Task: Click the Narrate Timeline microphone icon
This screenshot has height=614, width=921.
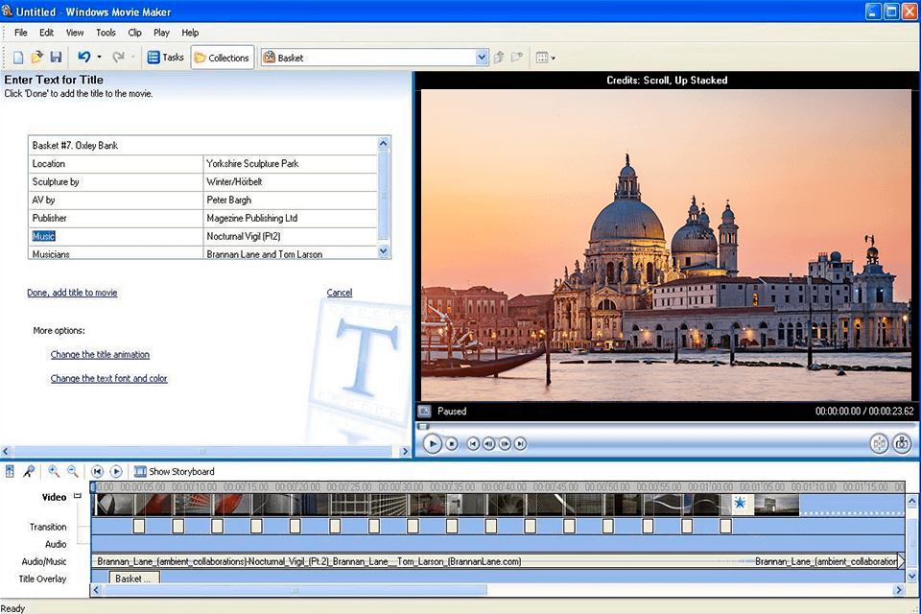Action: coord(29,471)
